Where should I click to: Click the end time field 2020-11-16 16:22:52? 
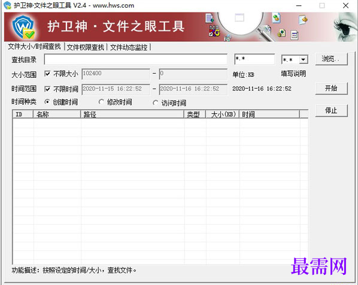(x=193, y=89)
